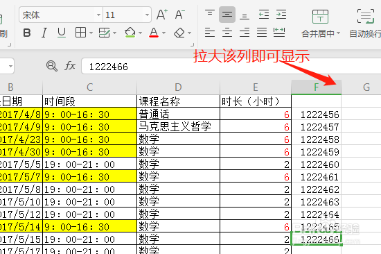Image resolution: width=381 pixels, height=254 pixels.
Task: Select column E header
Action: tap(256, 87)
